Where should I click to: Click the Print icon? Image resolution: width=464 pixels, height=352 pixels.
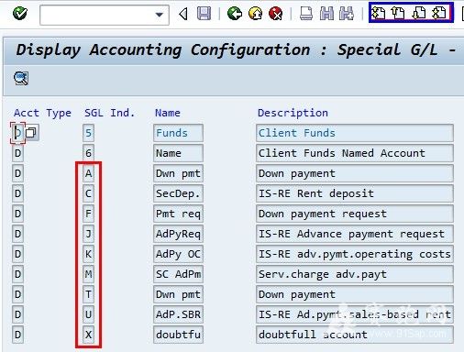point(306,14)
